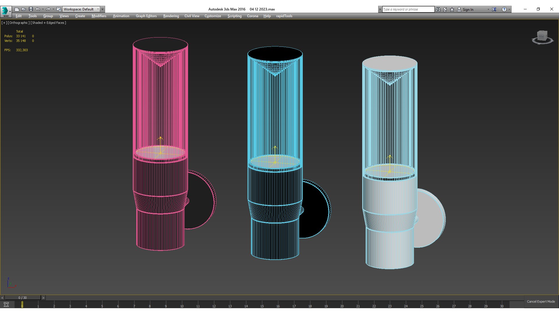
Task: Click the Undo arrow icon
Action: point(38,9)
